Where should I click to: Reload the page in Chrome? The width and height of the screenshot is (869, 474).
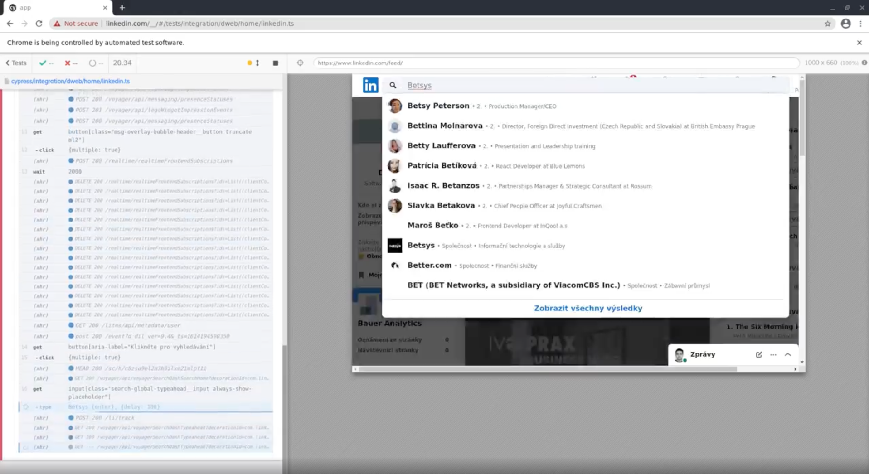39,24
